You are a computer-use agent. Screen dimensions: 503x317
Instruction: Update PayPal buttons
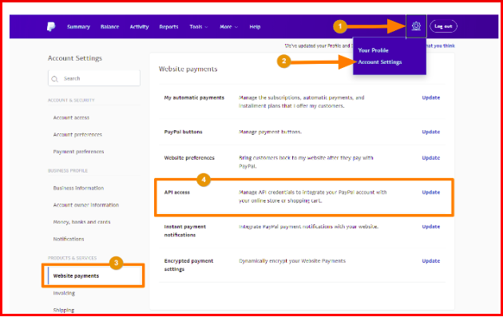pyautogui.click(x=431, y=132)
